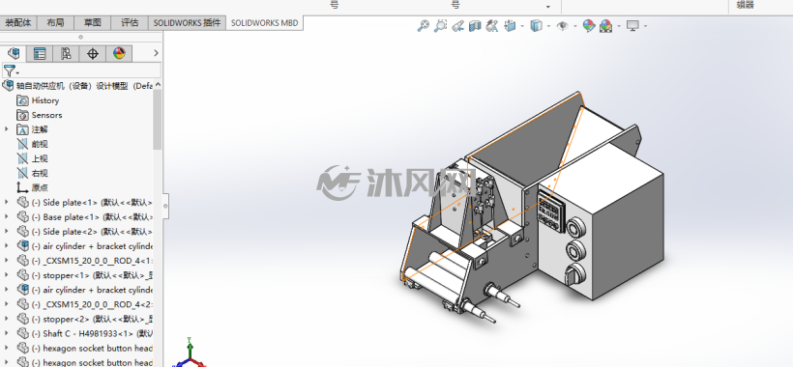Open Hide/Show Items dropdown arrow
Viewport: 793px width, 367px height.
click(575, 26)
